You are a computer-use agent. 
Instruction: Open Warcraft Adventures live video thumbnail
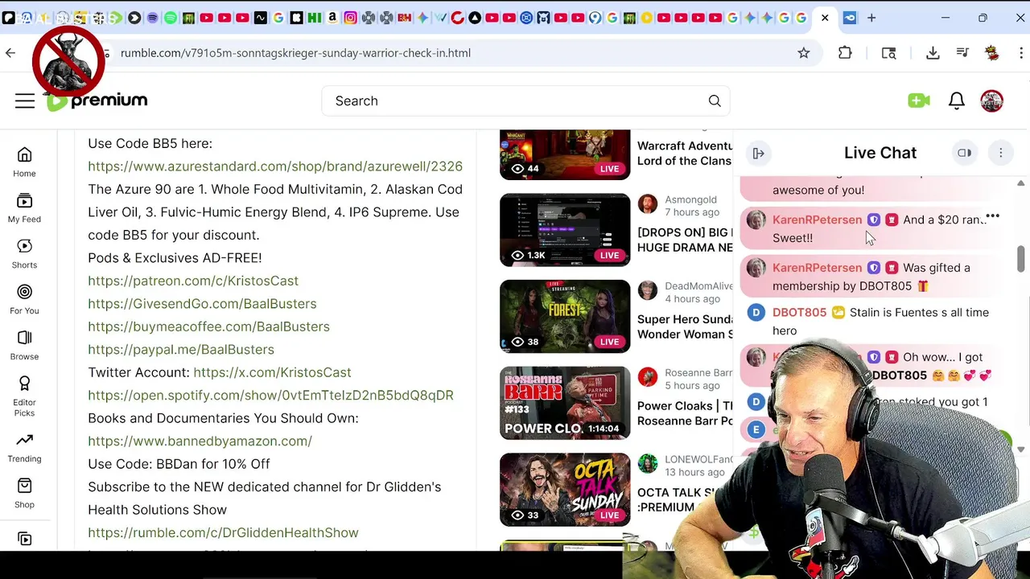pyautogui.click(x=565, y=154)
